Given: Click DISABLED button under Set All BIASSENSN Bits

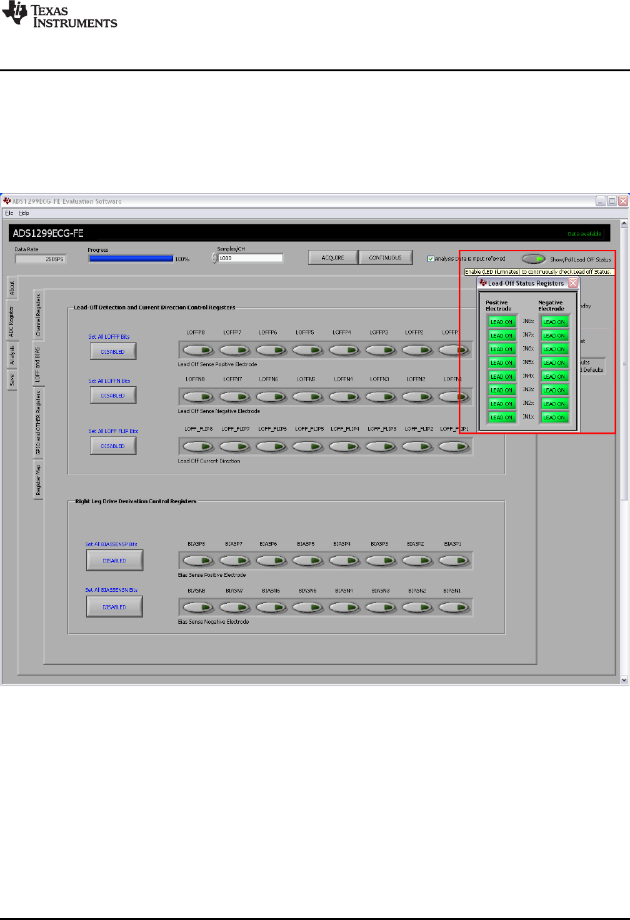Looking at the screenshot, I should (x=114, y=606).
